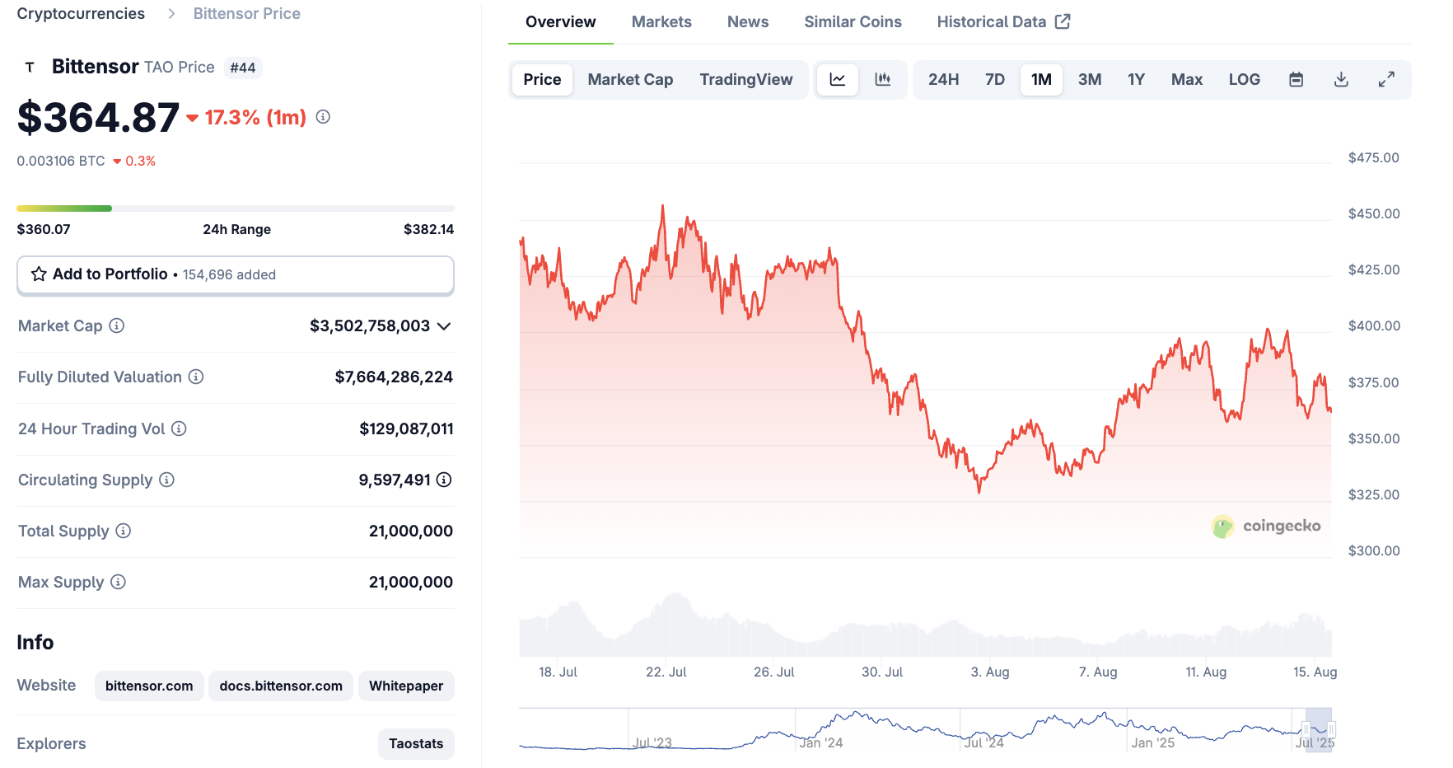Click the coingecko watermark on the chart
The image size is (1453, 768).
[x=1266, y=527]
